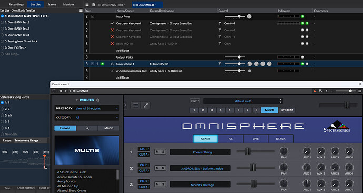
Task: Select part 5 button in Omnisphere
Action: point(230,110)
